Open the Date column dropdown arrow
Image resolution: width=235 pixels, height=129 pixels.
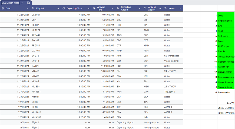pyautogui.click(x=27, y=8)
